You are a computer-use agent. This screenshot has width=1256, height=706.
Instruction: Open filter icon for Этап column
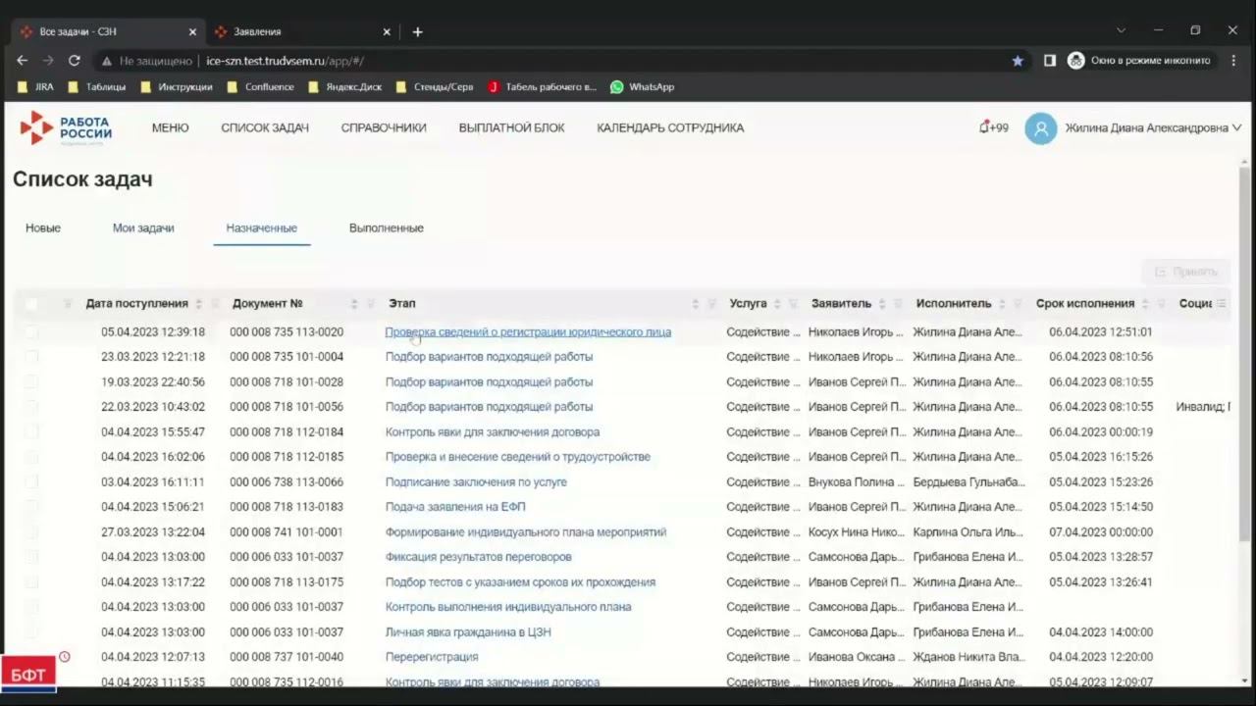711,304
